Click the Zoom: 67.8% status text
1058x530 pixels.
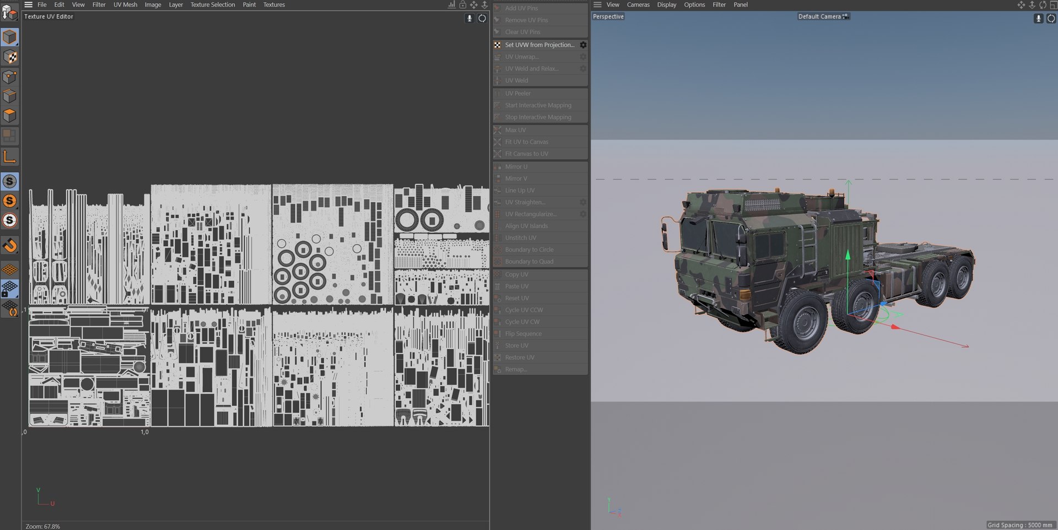(43, 526)
